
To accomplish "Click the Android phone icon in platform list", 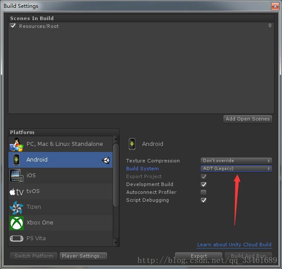I will coord(16,160).
